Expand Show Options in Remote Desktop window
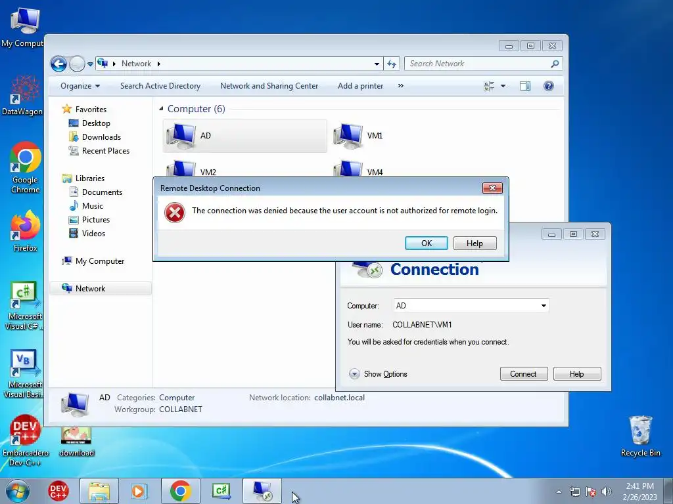Screen dimensions: 673x504 378,373
